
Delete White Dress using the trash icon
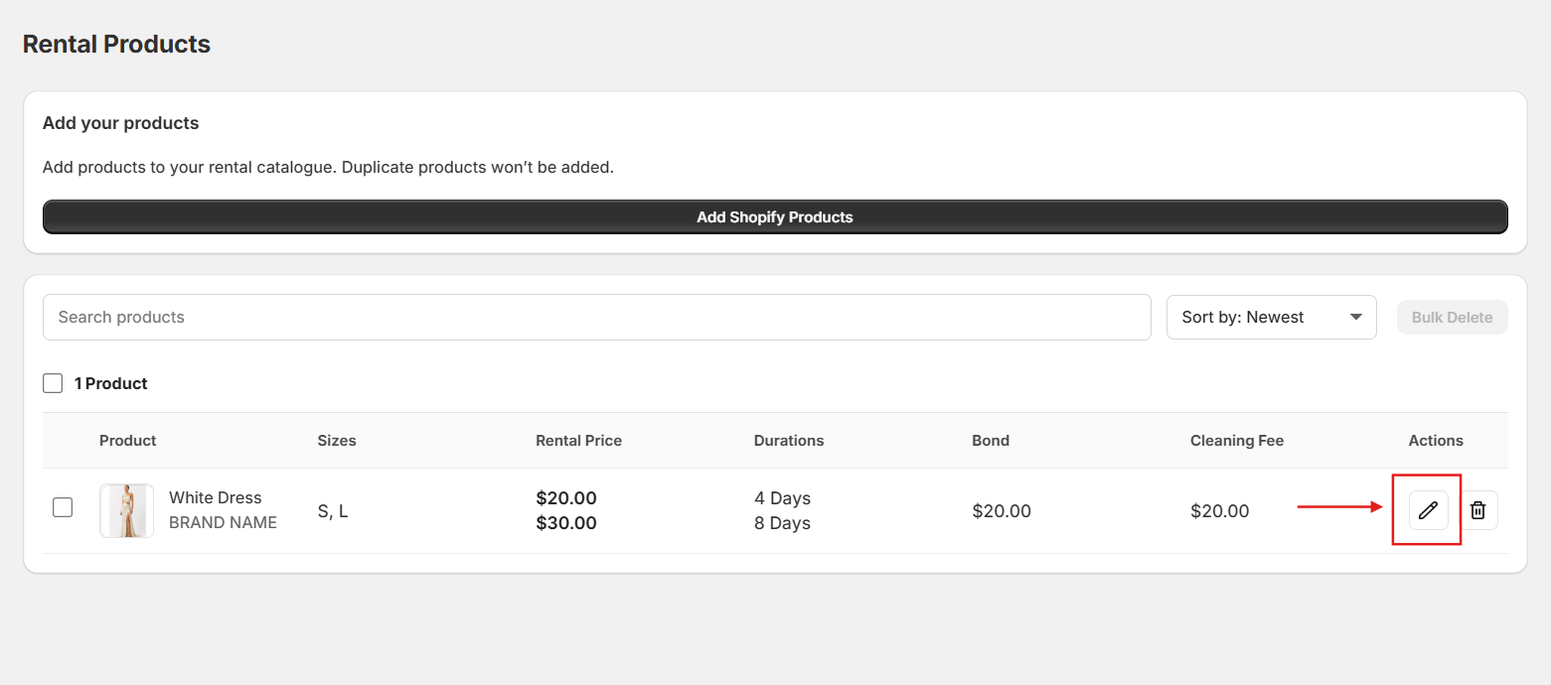coord(1477,510)
